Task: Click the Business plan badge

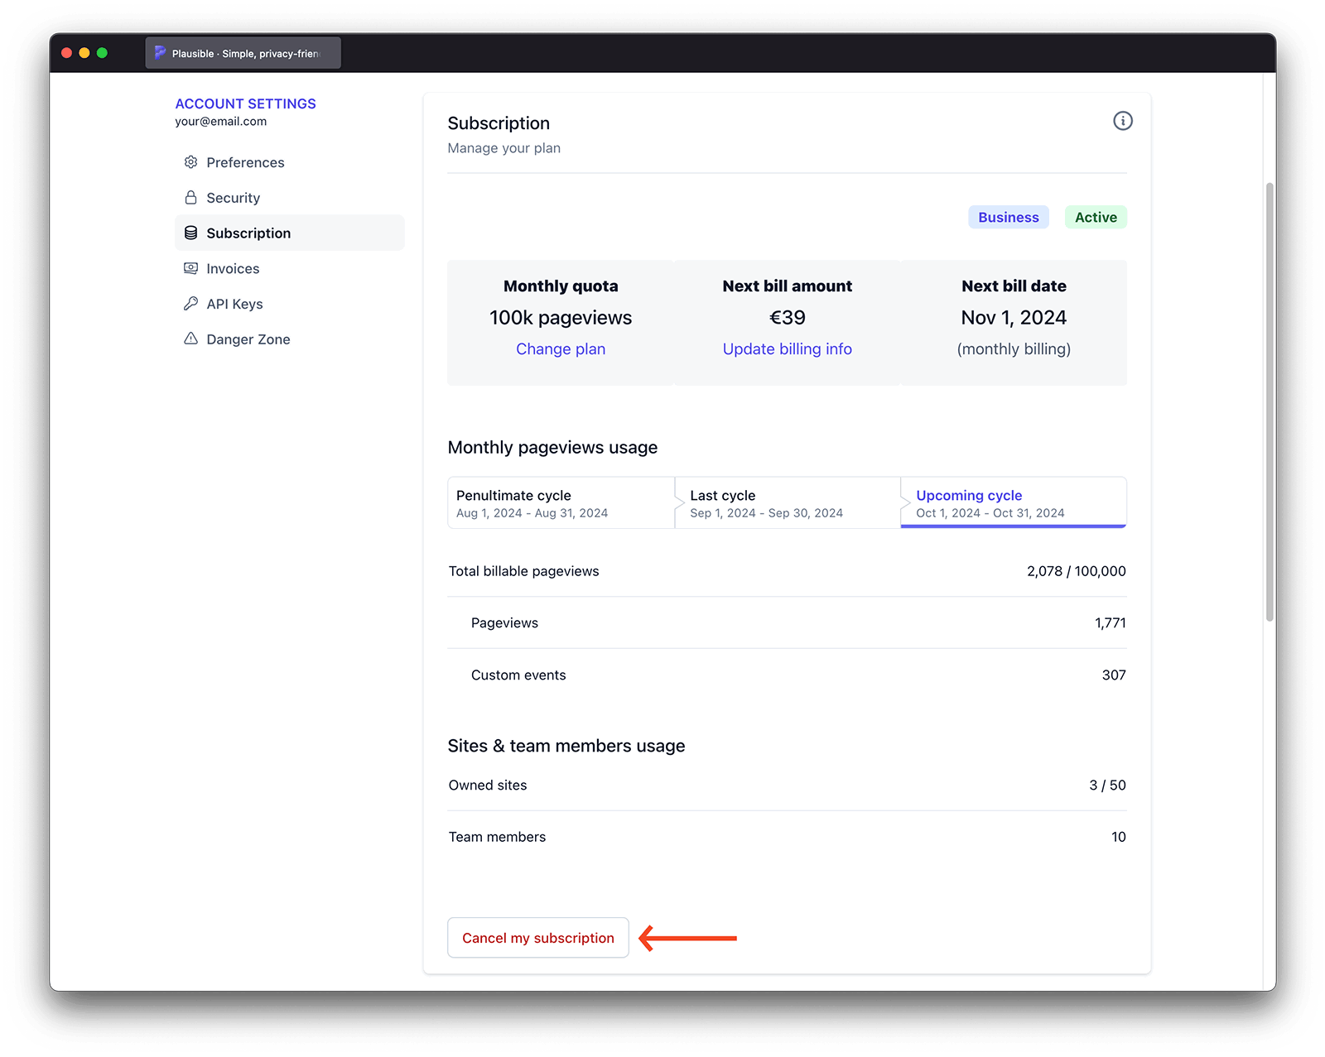Action: (x=1008, y=218)
